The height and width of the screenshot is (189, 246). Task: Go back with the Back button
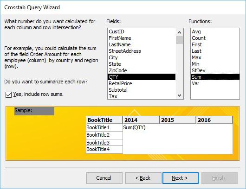pyautogui.click(x=143, y=178)
